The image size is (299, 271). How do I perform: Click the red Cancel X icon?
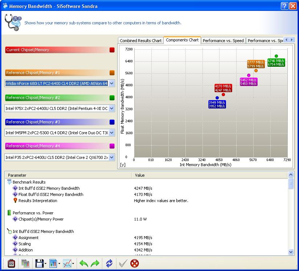coord(135,263)
